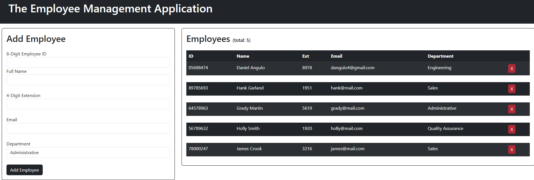Click the Ext column header
This screenshot has width=534, height=180.
306,56
